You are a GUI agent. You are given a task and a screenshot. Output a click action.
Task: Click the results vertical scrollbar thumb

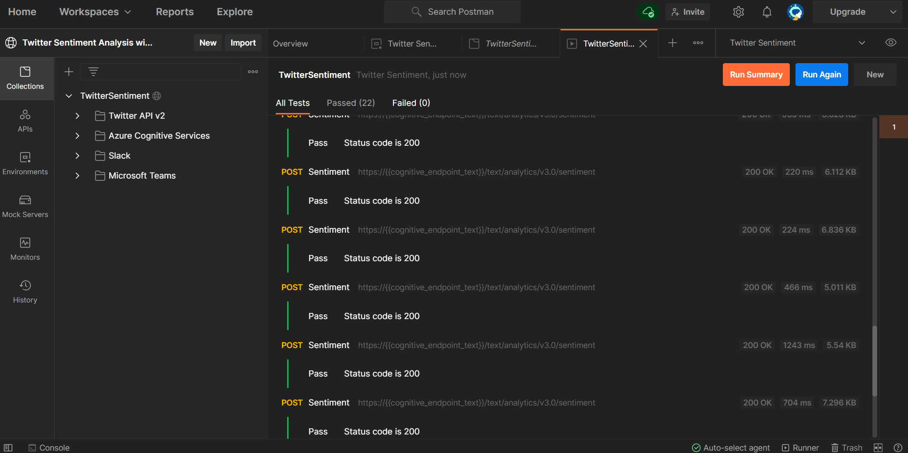(874, 361)
